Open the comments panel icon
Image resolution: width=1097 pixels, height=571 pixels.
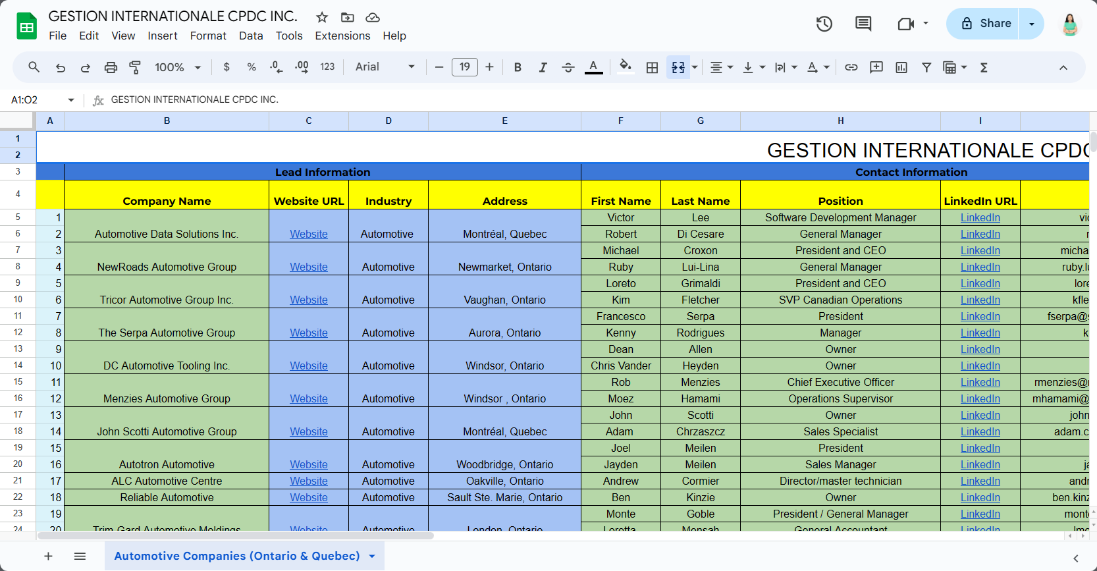tap(863, 24)
